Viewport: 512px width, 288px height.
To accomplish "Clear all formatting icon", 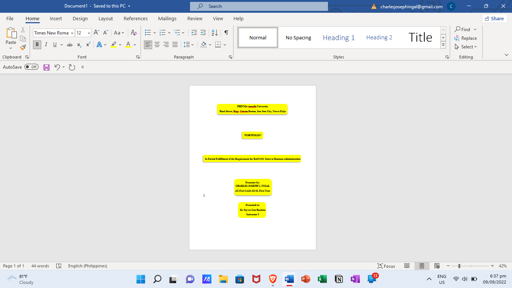I will point(133,33).
